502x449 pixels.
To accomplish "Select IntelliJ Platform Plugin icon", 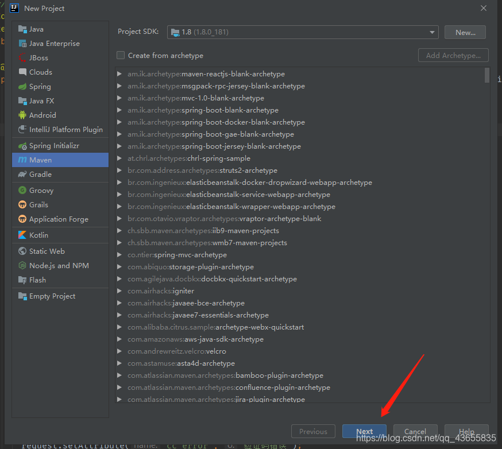I will tap(22, 129).
